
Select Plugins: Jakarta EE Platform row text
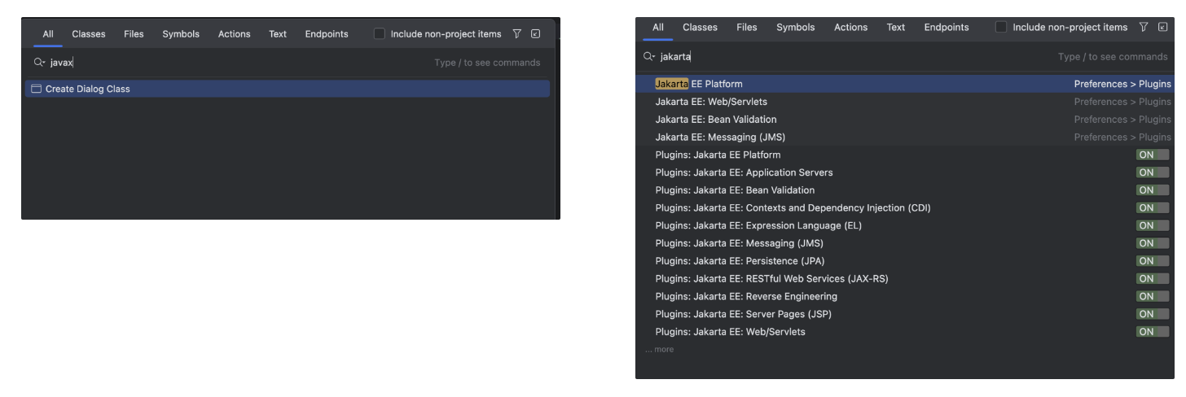[x=718, y=155]
